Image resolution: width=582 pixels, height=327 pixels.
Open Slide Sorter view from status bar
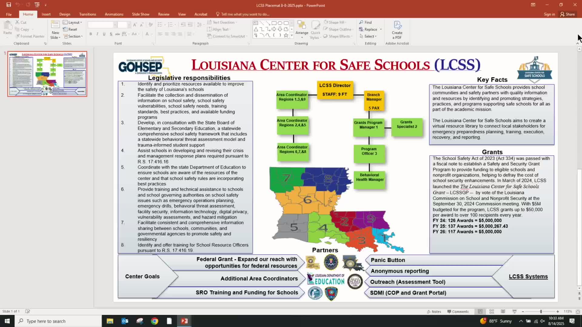tap(492, 312)
